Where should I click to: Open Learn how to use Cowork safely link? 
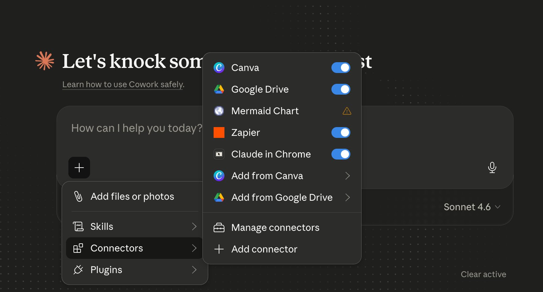pyautogui.click(x=123, y=84)
